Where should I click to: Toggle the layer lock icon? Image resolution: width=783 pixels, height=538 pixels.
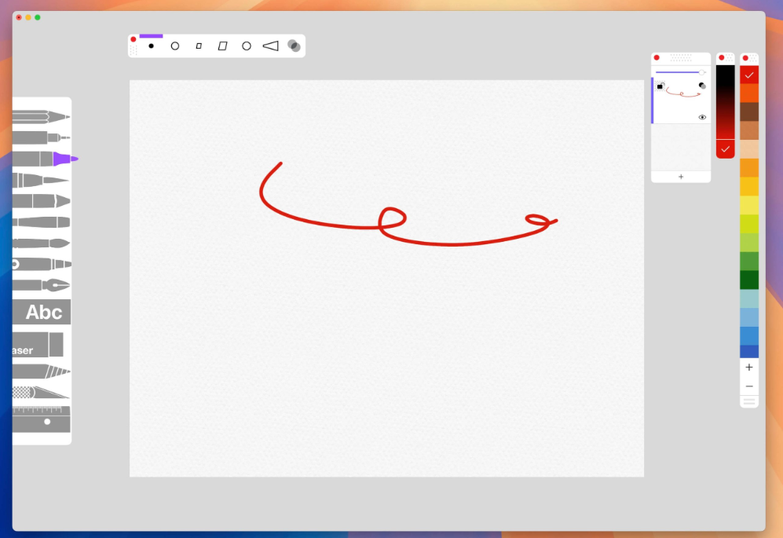[660, 85]
